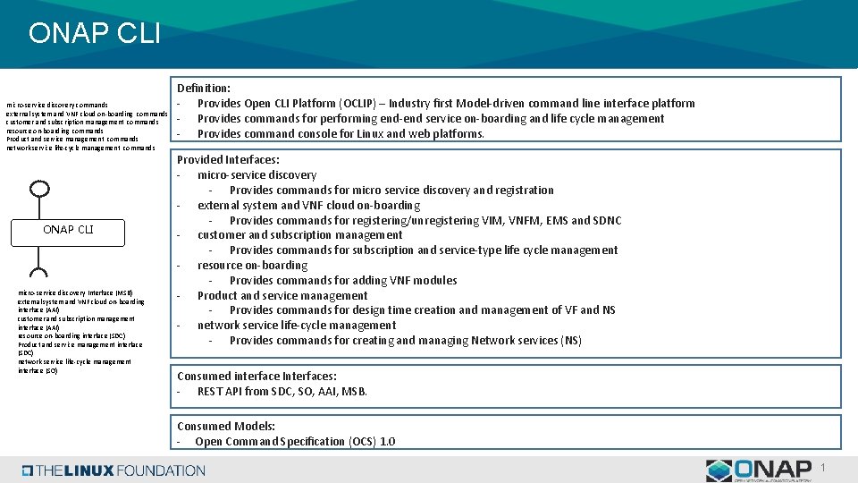This screenshot has width=858, height=483.
Task: Click the provided-interface lollipop circle above ONAP CLI box
Action: tap(39, 189)
